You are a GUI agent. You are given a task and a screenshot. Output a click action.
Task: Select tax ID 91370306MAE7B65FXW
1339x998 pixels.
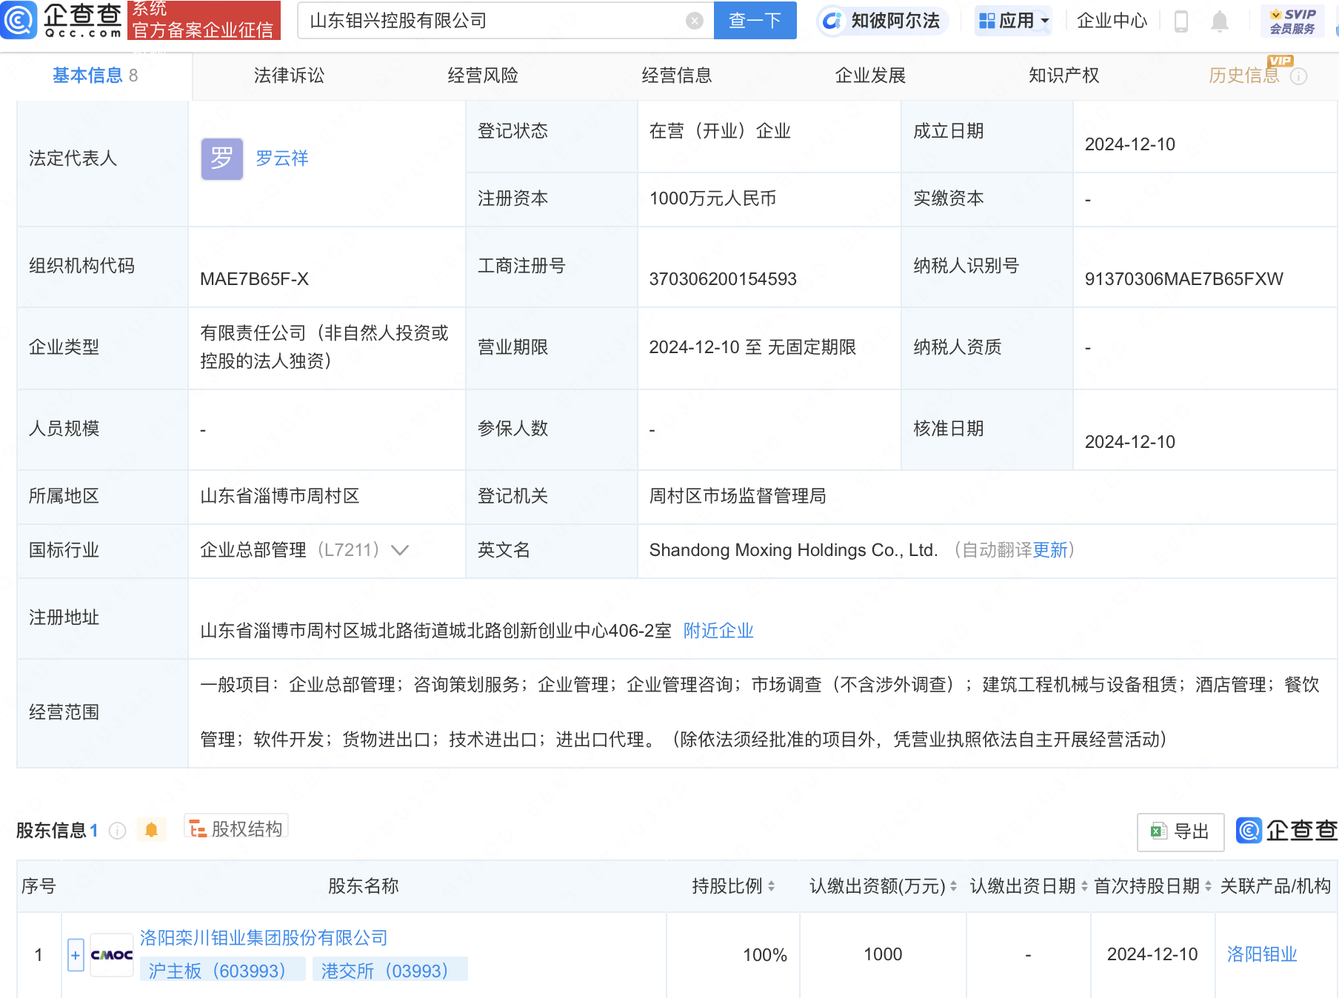pyautogui.click(x=1183, y=279)
